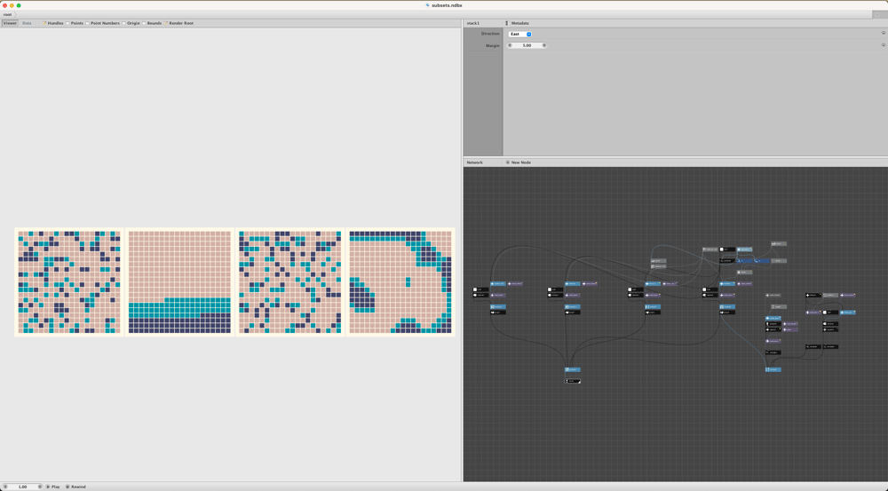Uncheck the Handles checkbox
This screenshot has width=888, height=491.
point(44,23)
